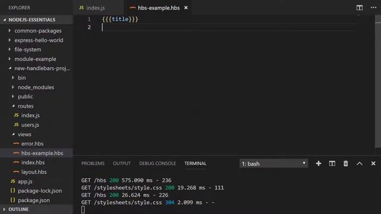
Task: Split the terminal panel
Action: [x=332, y=163]
